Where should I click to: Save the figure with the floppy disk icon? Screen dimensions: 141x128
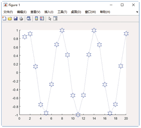[16, 18]
